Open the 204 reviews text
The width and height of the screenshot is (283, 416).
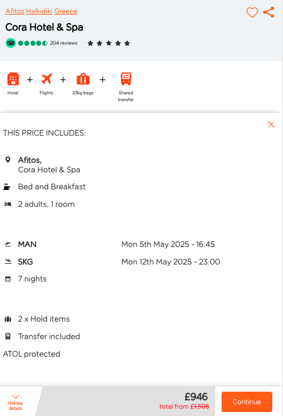point(64,43)
